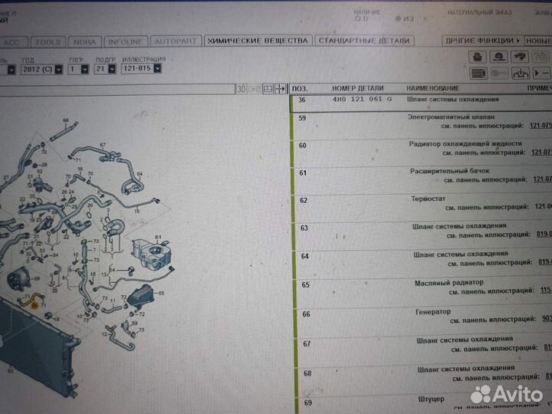Click the expansion tank callout 61 in diagram
Screen dimensions: 552x414
coord(159,236)
